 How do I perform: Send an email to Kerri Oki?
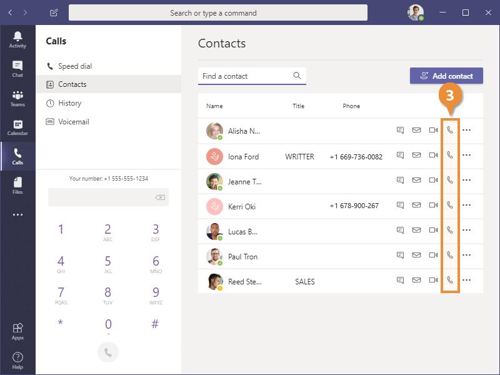point(416,205)
